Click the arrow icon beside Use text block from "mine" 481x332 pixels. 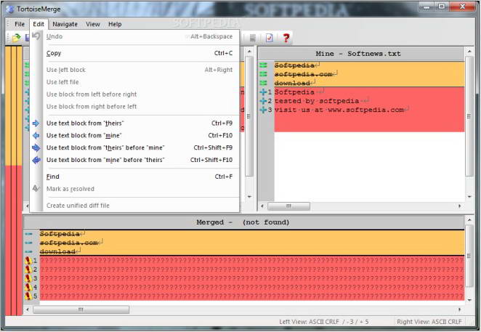click(x=36, y=136)
